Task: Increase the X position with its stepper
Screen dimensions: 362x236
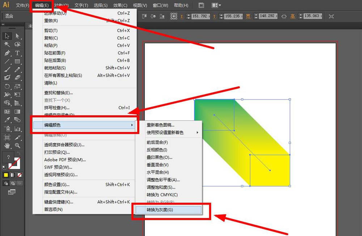Action: point(189,15)
